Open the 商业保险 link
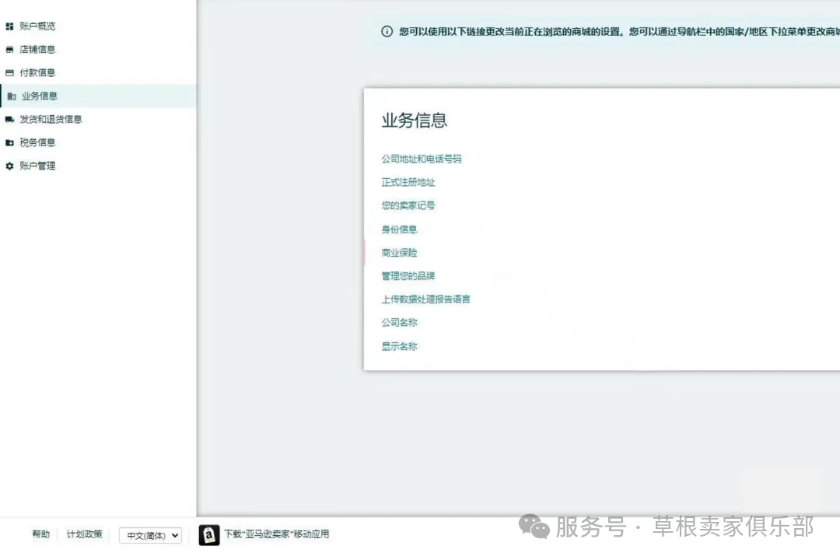Image resolution: width=840 pixels, height=560 pixels. point(399,253)
